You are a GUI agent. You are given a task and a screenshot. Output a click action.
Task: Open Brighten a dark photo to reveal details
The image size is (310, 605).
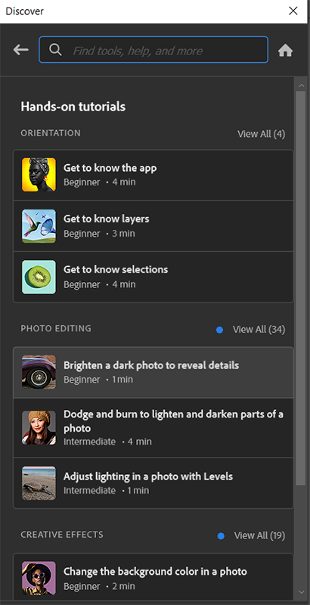point(153,372)
